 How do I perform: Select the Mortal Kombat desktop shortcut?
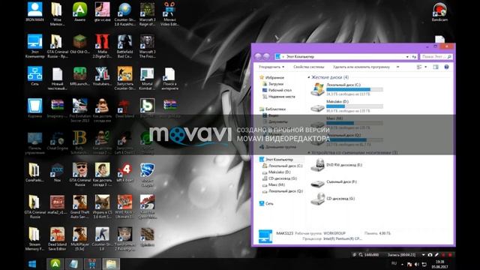(x=147, y=78)
